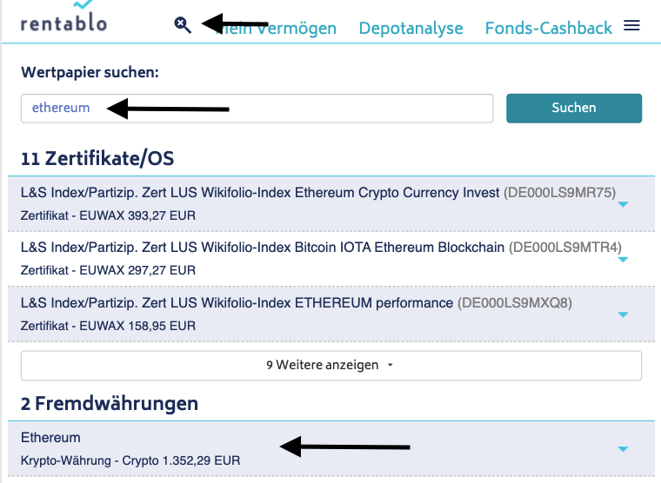The height and width of the screenshot is (483, 661).
Task: Open search via the magnifier icon
Action: (x=182, y=24)
